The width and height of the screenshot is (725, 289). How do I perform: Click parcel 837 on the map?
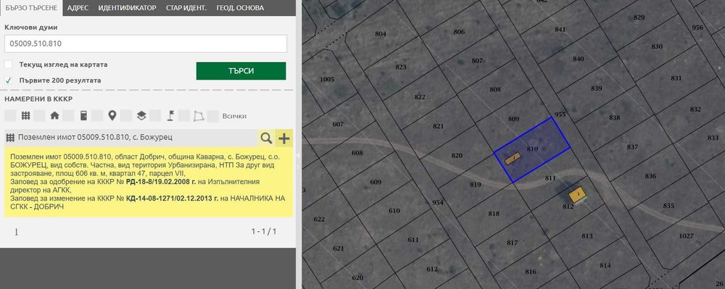tap(632, 147)
